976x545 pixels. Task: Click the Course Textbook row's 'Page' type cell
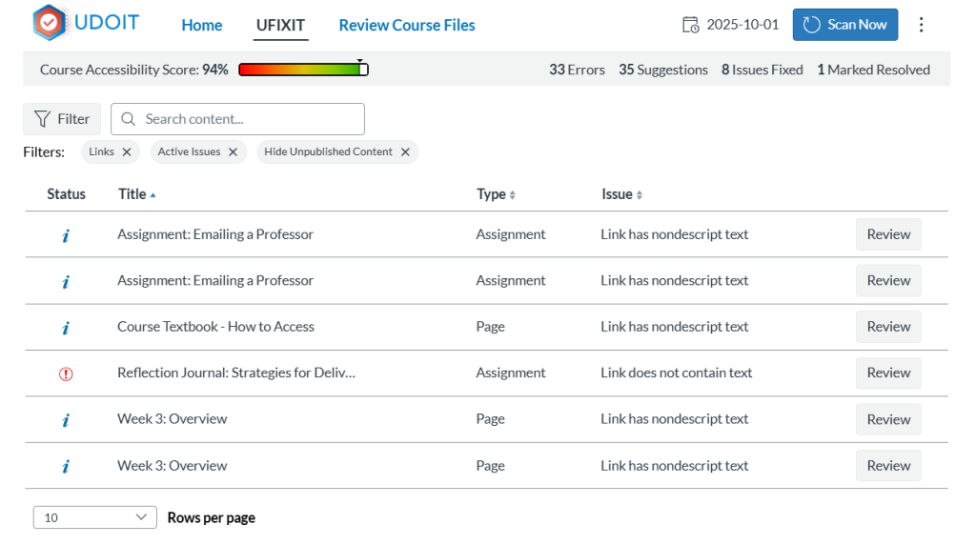tap(491, 326)
